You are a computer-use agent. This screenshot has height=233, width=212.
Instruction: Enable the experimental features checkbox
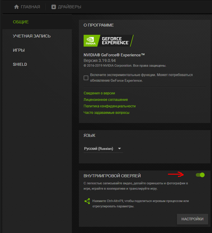click(86, 78)
